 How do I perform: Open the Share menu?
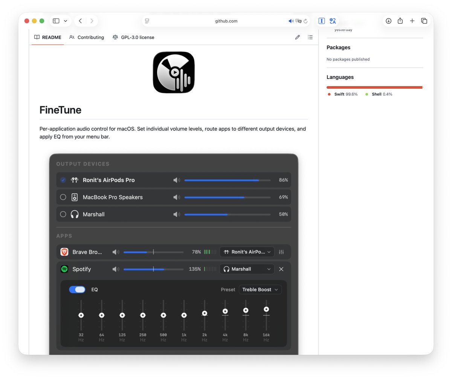click(x=400, y=21)
